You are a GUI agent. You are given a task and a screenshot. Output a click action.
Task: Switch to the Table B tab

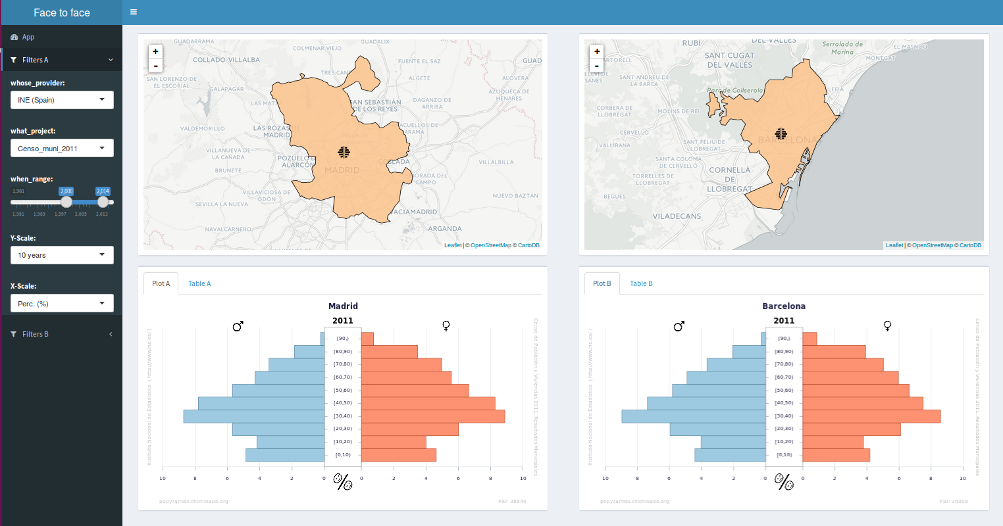(641, 283)
